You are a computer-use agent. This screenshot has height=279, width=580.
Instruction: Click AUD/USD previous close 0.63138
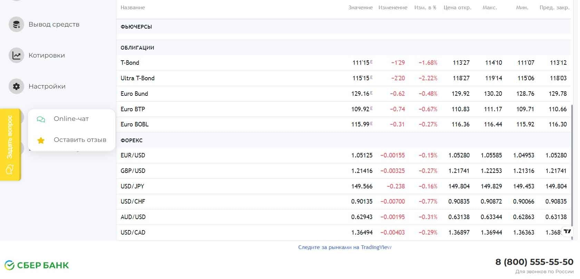(556, 217)
